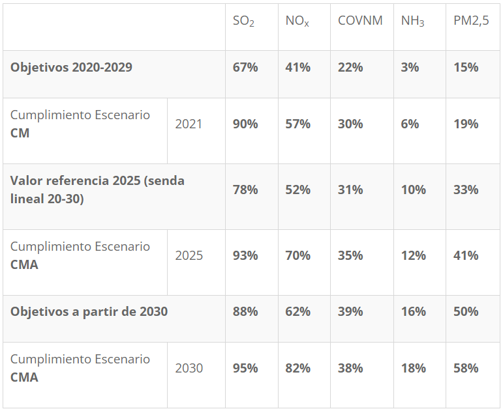Click the 67% SO2 value

tap(245, 67)
